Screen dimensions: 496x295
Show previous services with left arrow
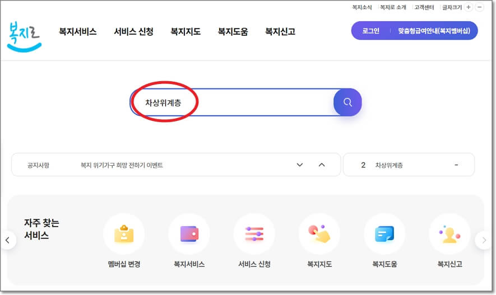[x=8, y=240]
